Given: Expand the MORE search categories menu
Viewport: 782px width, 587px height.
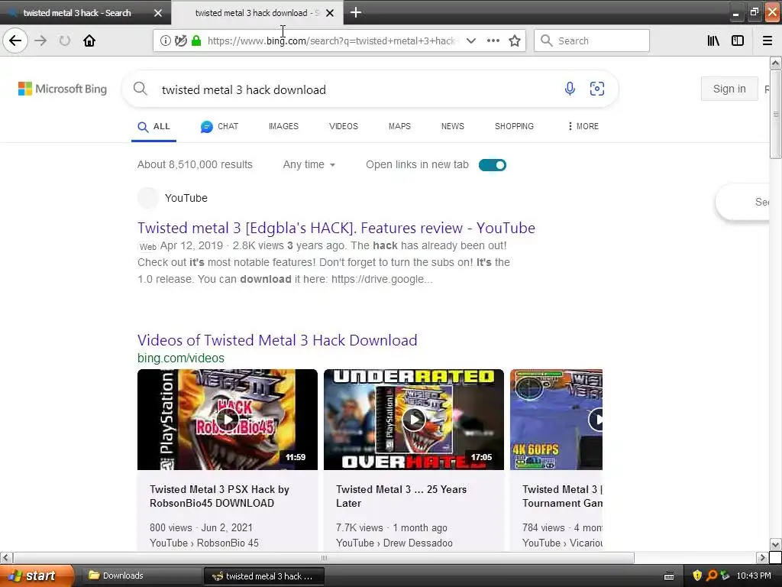Looking at the screenshot, I should tap(583, 126).
